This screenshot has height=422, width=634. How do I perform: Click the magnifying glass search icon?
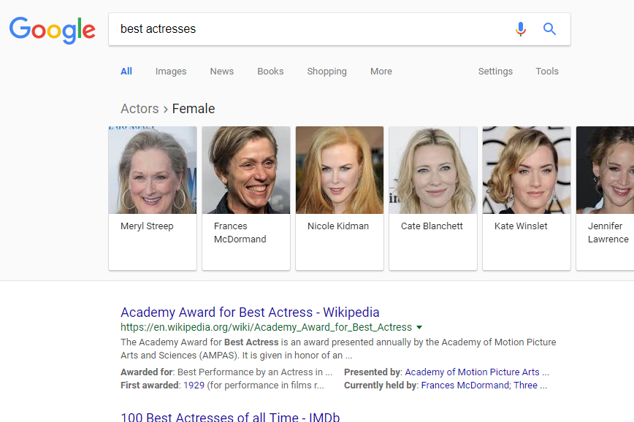pos(549,29)
